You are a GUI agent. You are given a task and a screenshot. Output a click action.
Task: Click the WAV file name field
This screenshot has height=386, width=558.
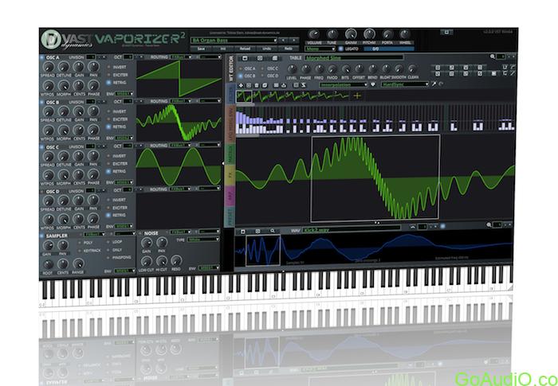point(352,230)
